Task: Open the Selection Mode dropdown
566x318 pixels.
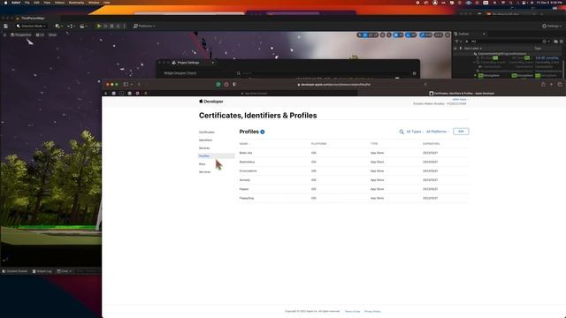Action: [32, 26]
